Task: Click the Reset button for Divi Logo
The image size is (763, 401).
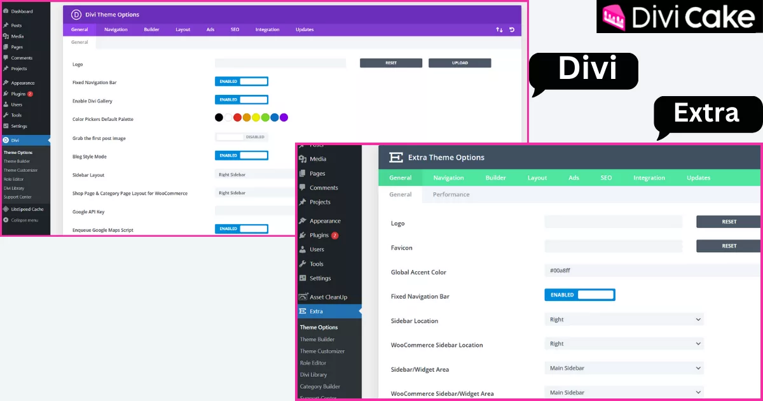Action: 391,63
